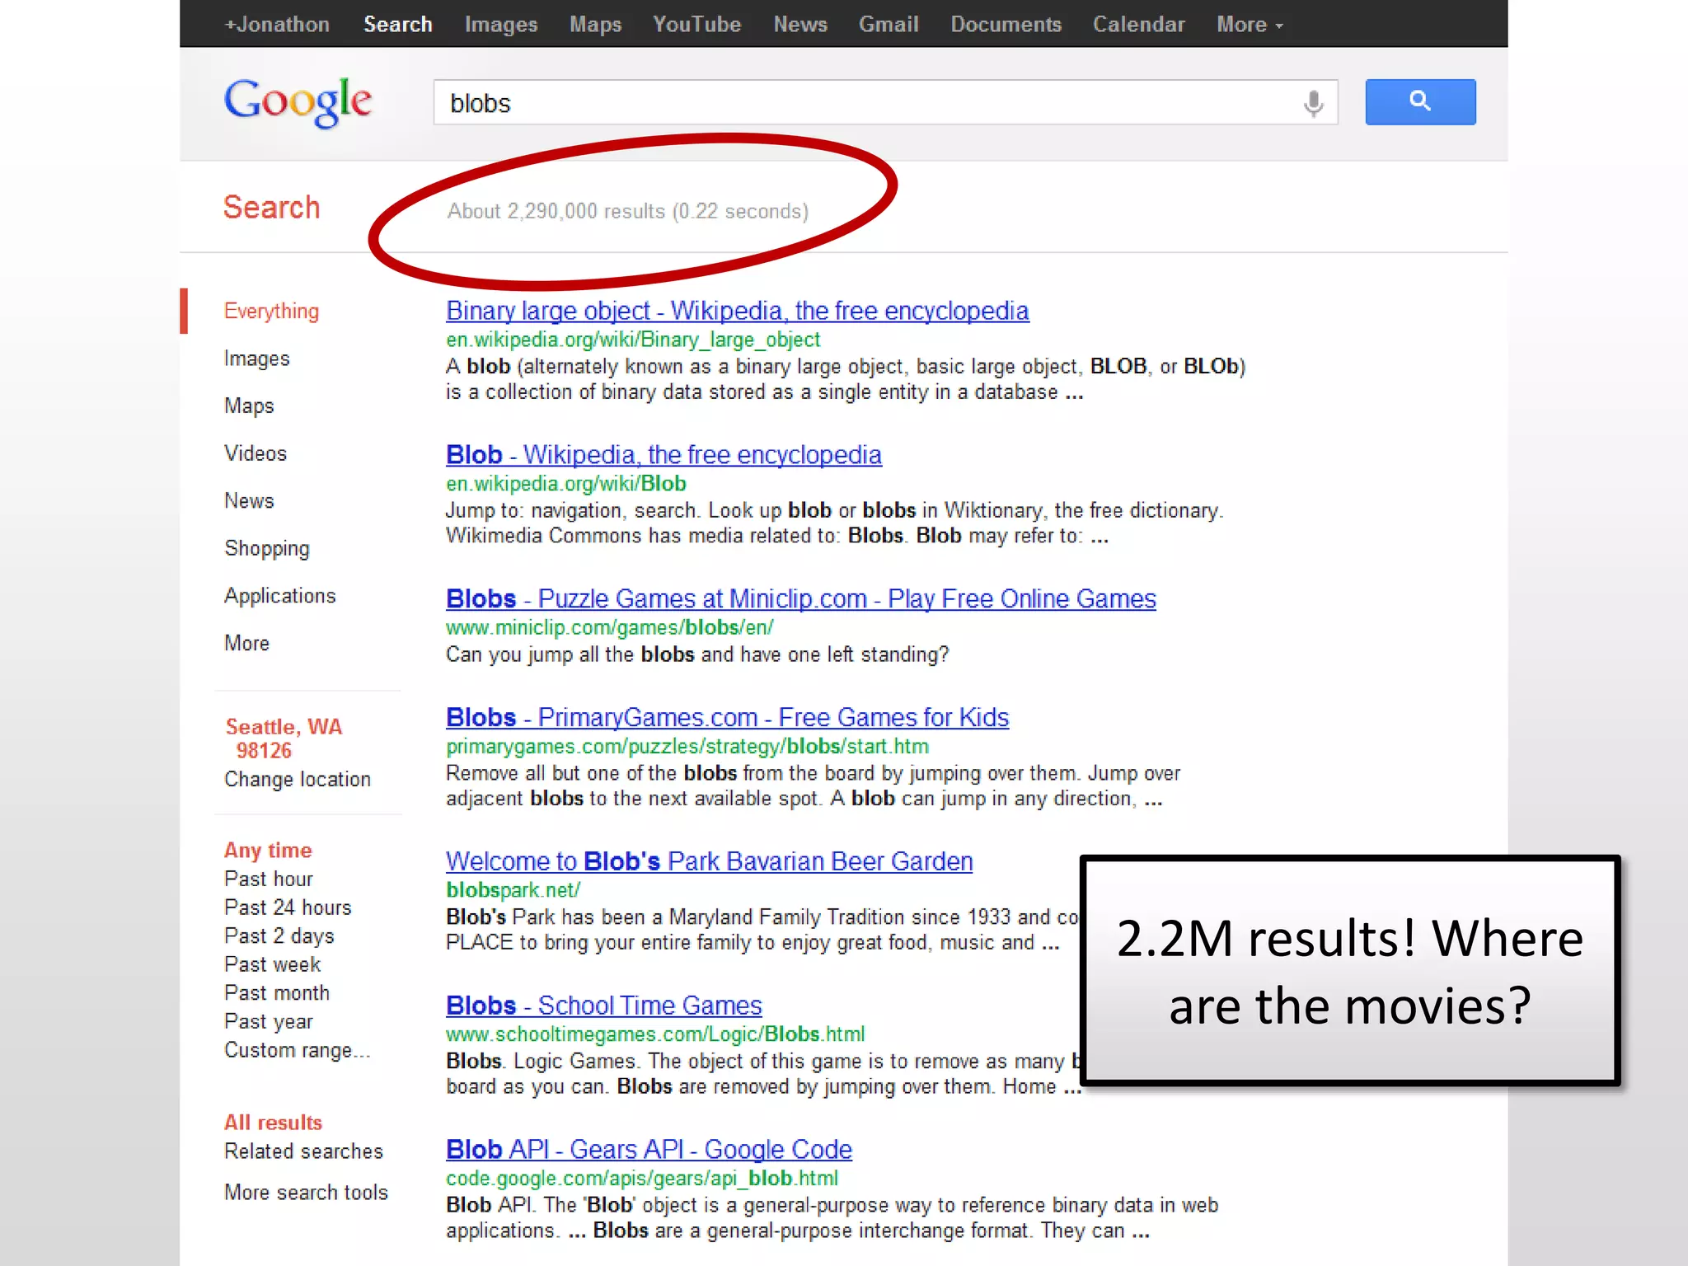
Task: Go to YouTube from the top bar
Action: tap(696, 25)
